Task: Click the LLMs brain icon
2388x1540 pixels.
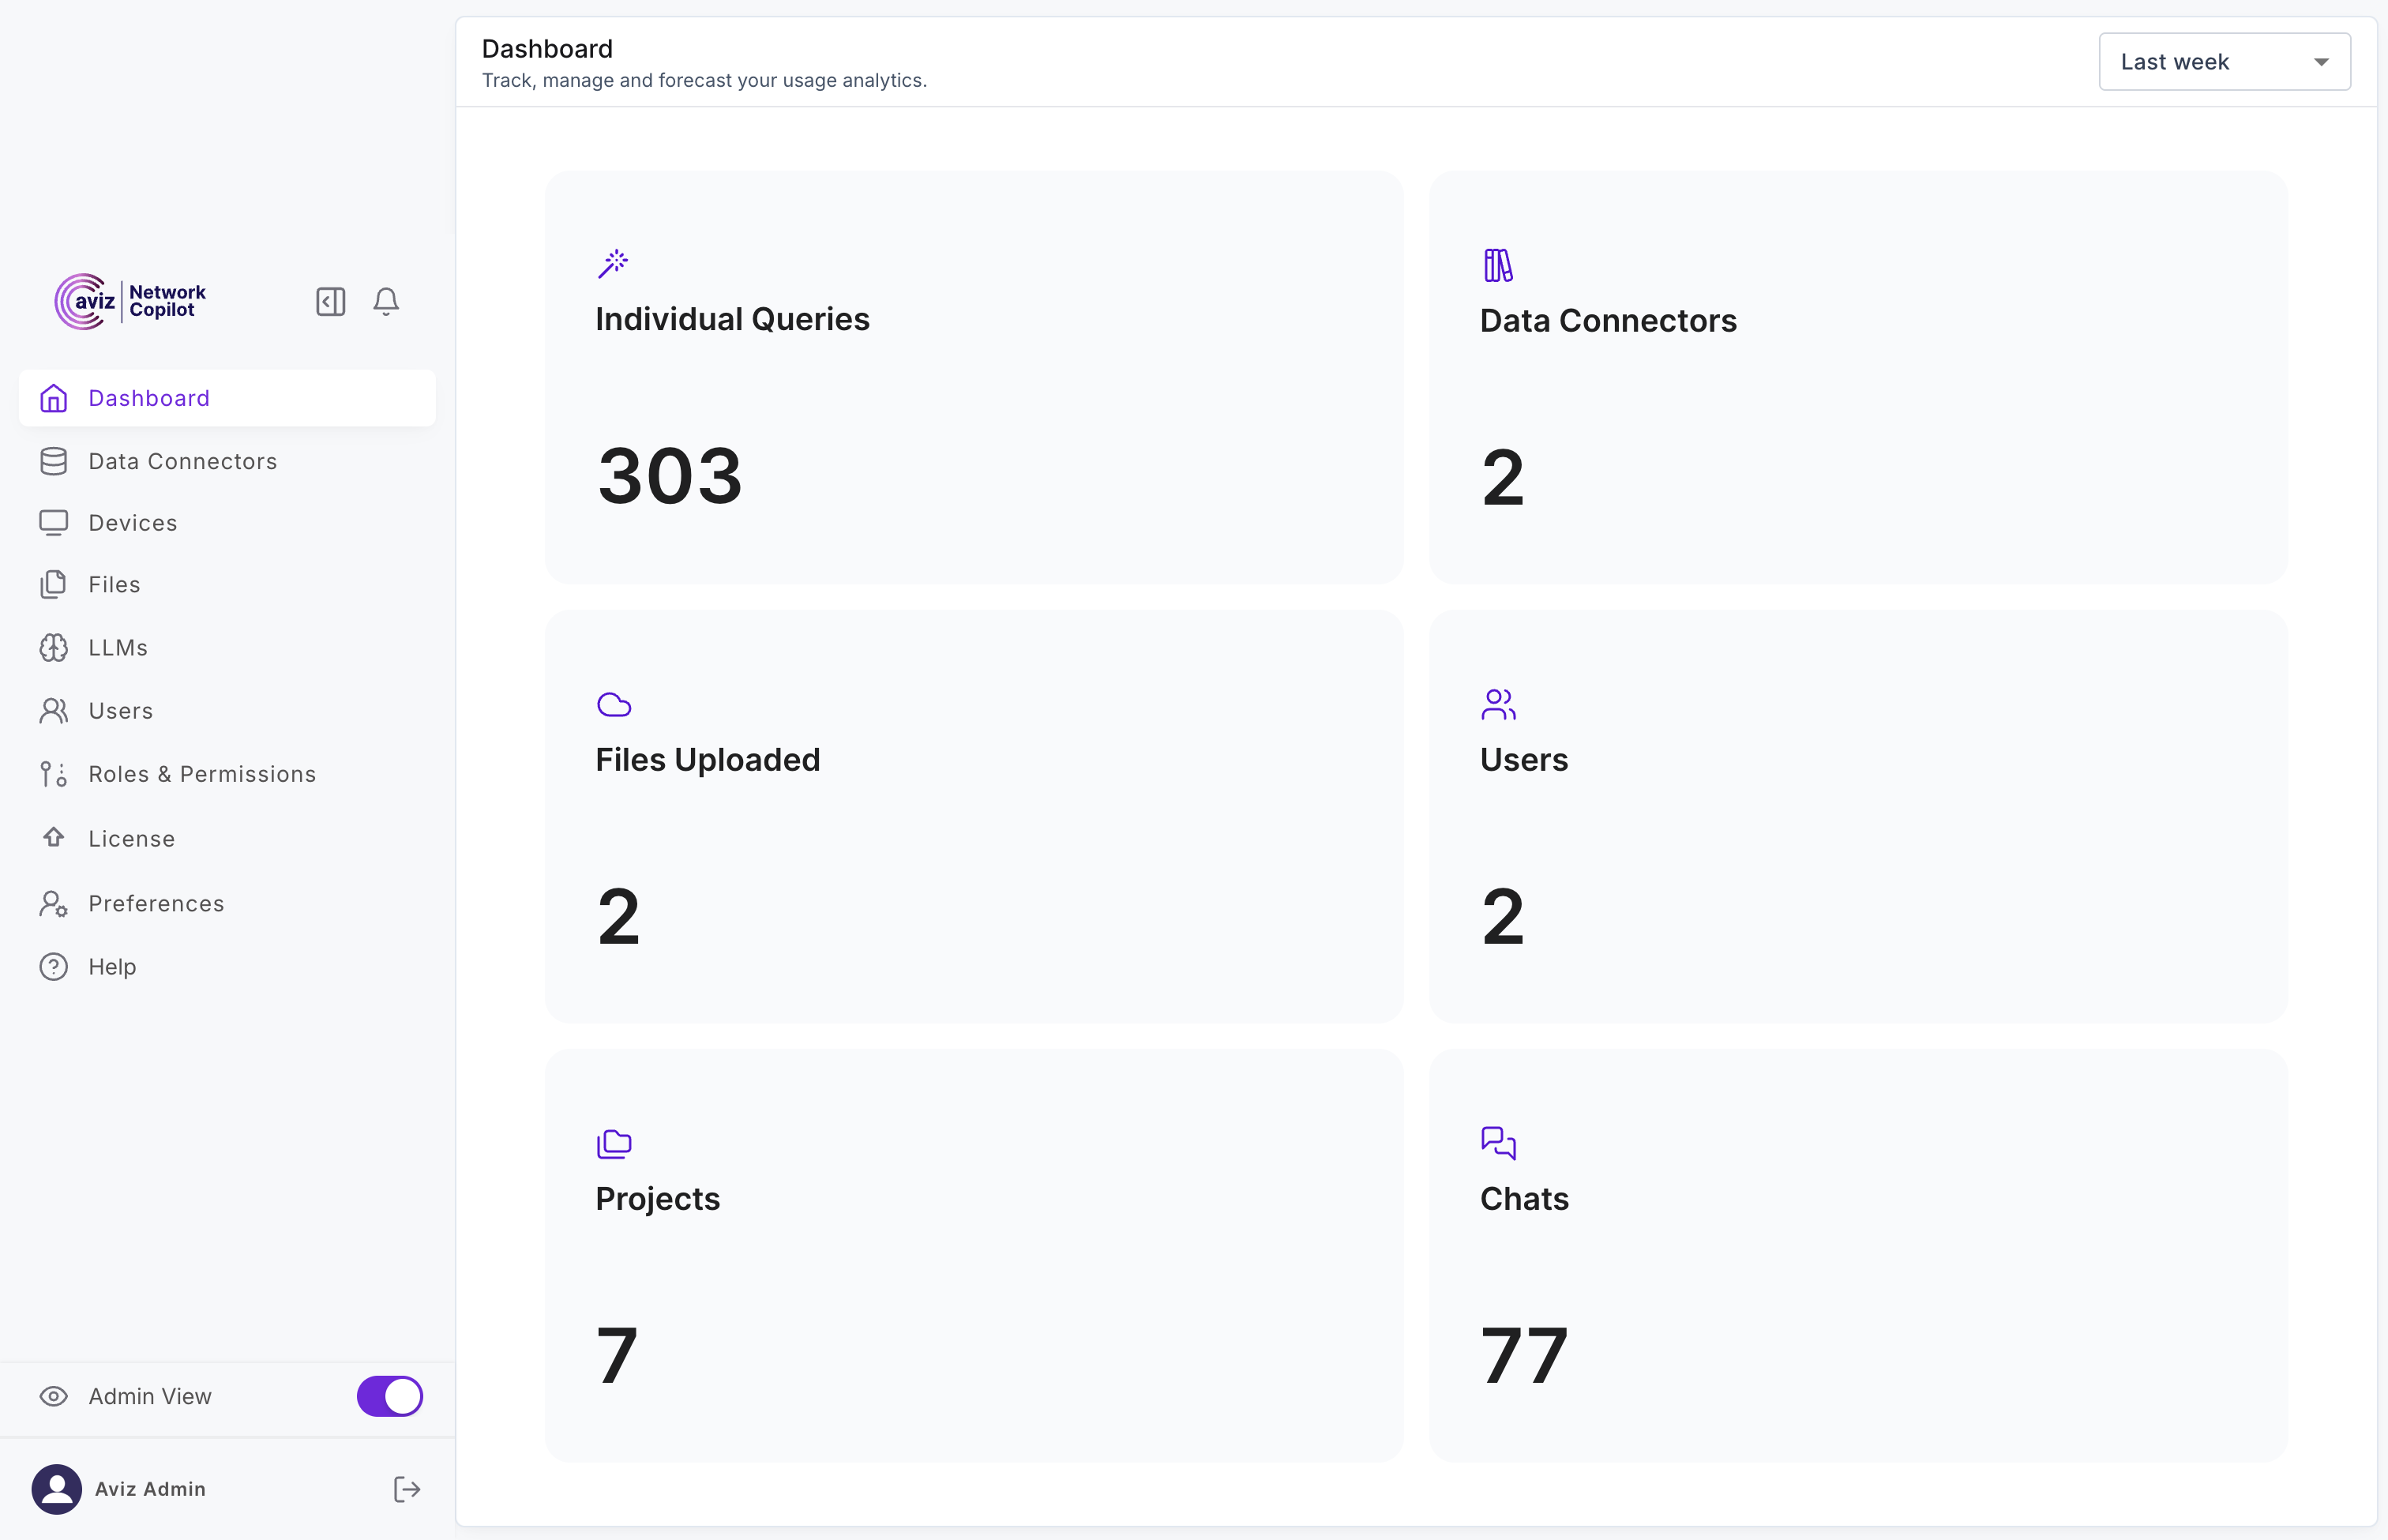Action: 54,648
